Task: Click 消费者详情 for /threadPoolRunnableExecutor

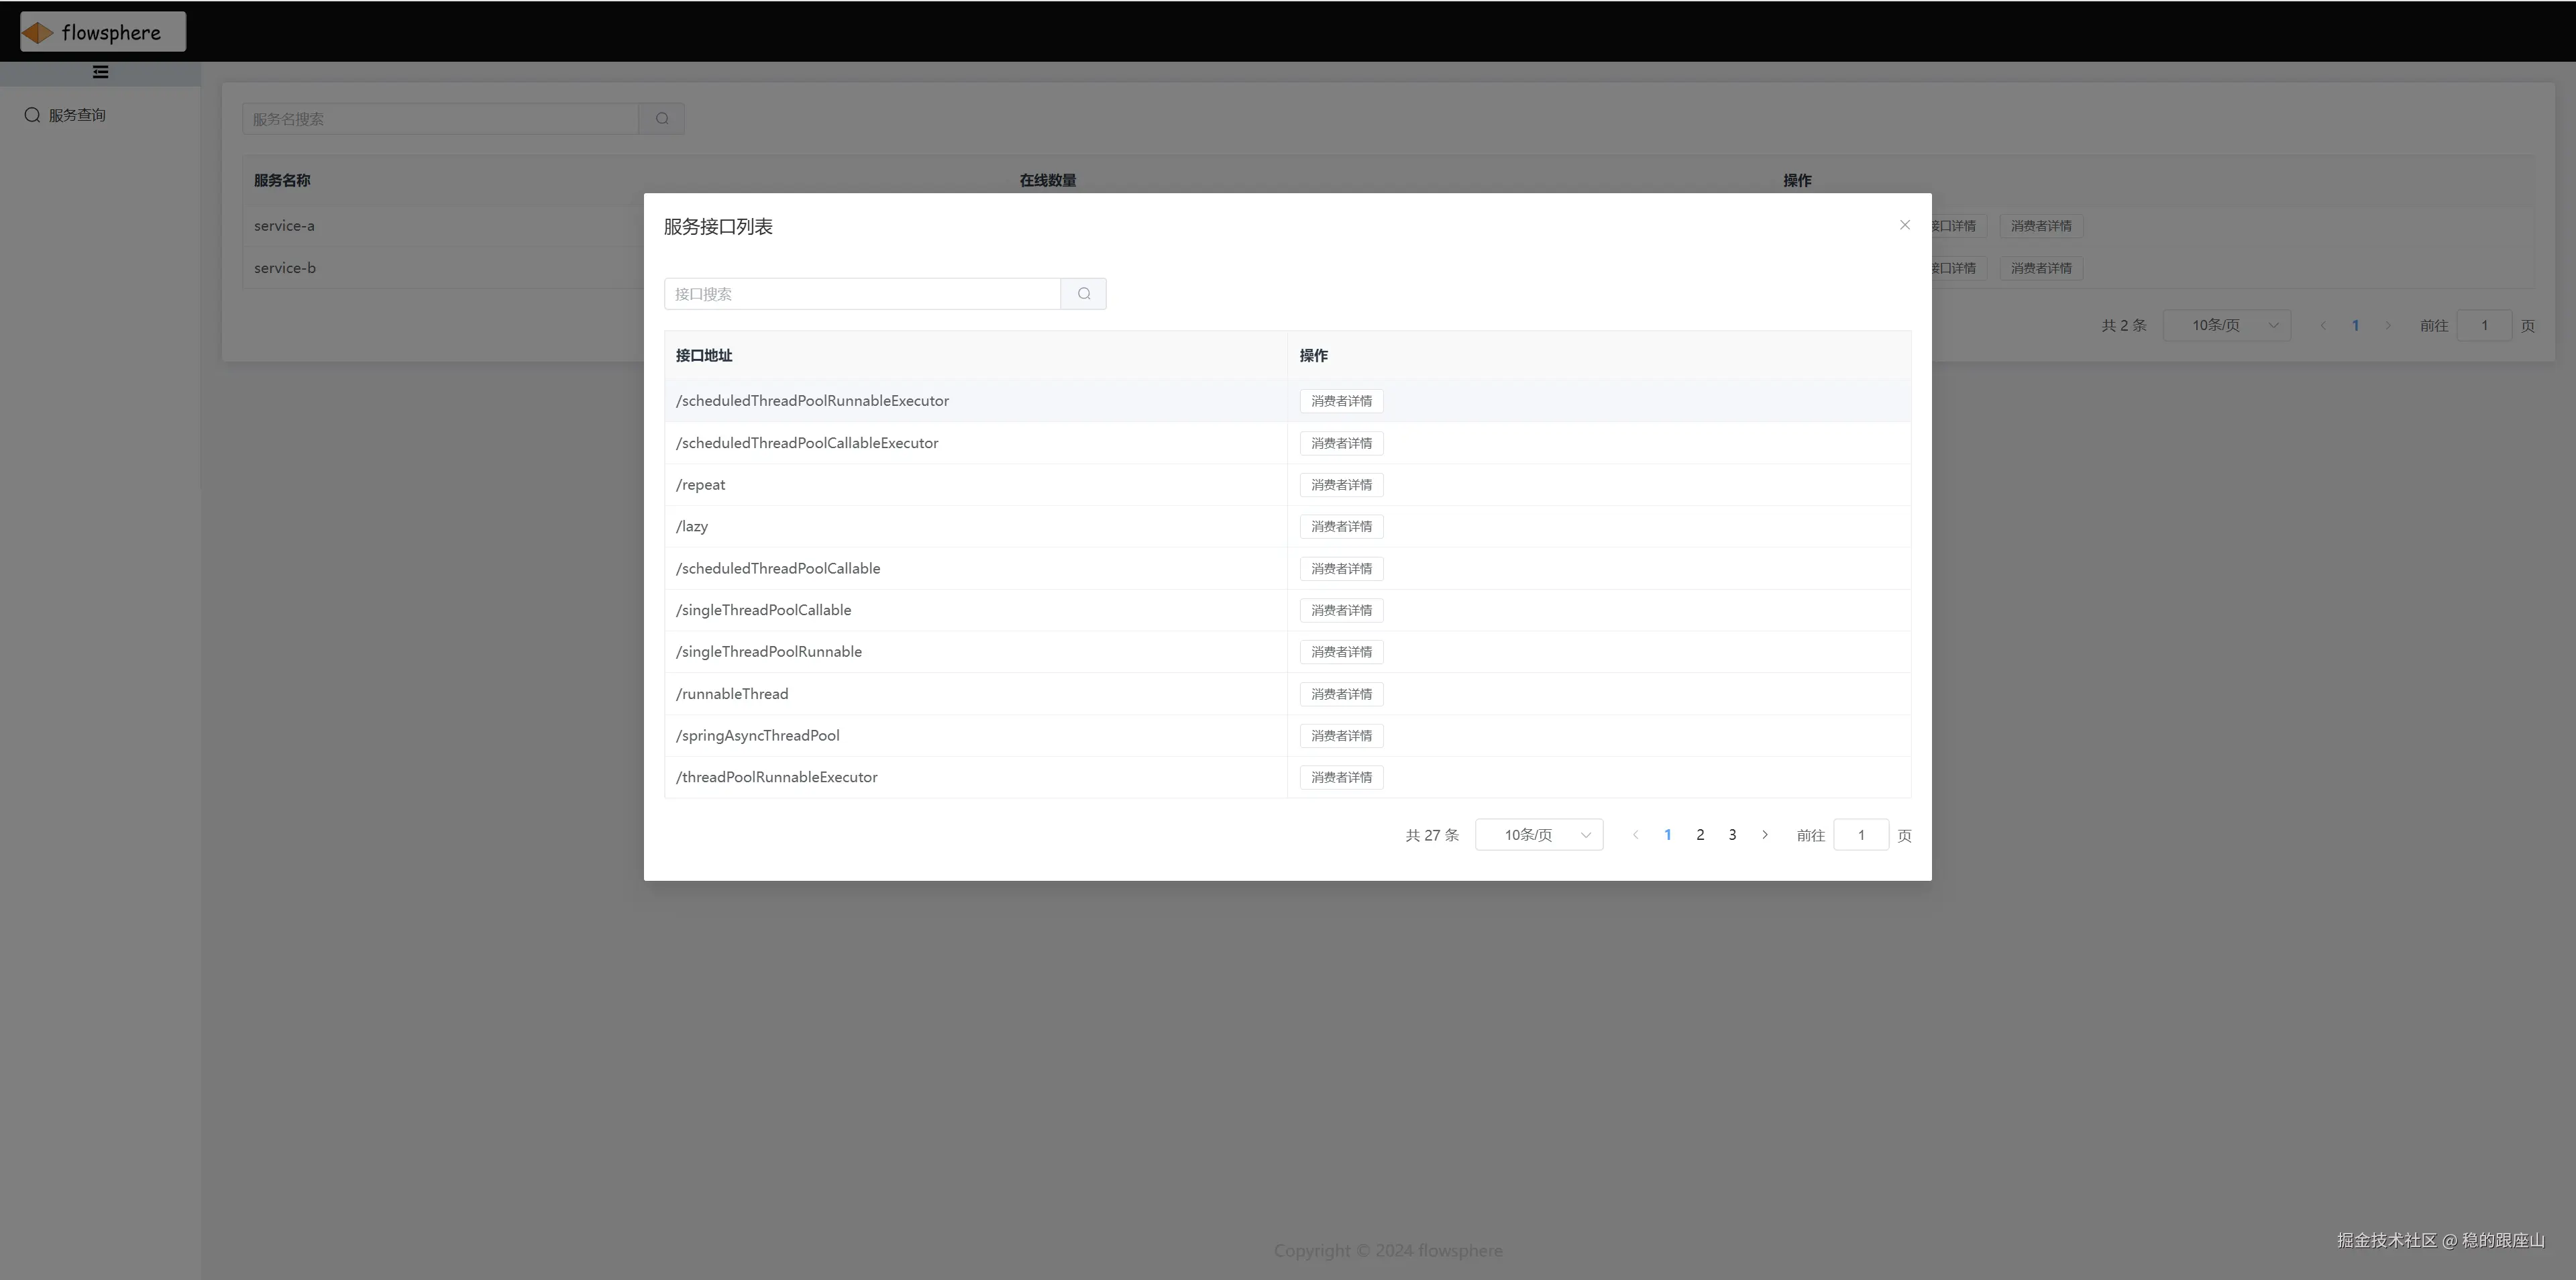Action: [1341, 778]
